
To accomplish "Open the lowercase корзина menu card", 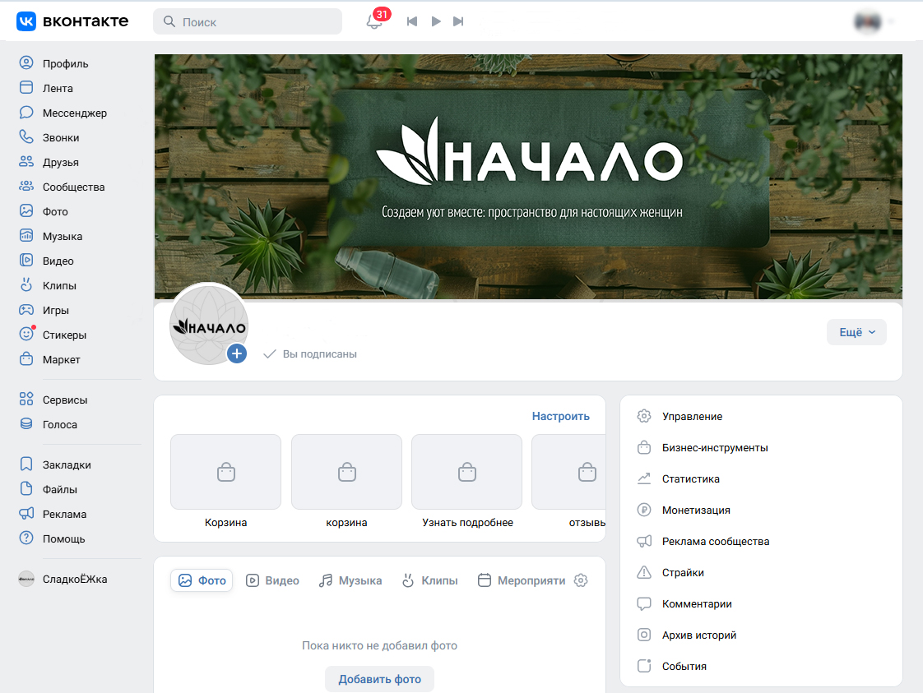I will tap(346, 481).
